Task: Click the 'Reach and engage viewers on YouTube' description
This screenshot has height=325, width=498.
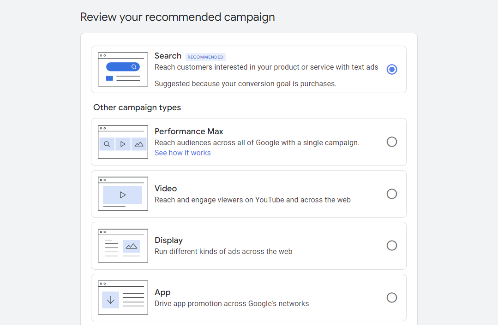Action: click(252, 200)
